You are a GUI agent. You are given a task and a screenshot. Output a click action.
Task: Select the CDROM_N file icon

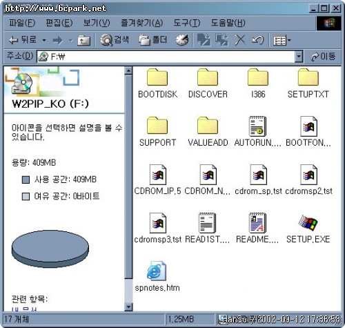point(208,175)
